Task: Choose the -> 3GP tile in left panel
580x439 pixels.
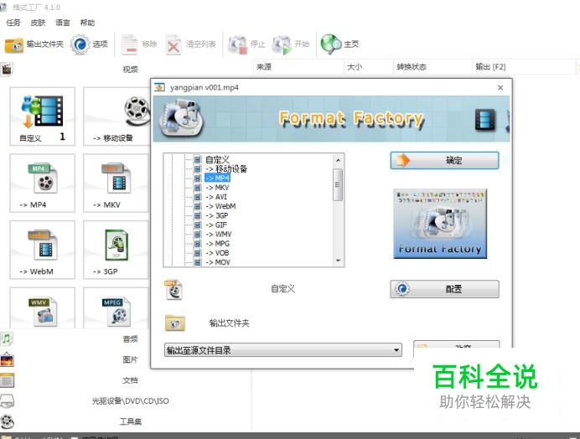Action: point(117,250)
